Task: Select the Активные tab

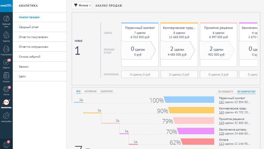Action: point(91,91)
